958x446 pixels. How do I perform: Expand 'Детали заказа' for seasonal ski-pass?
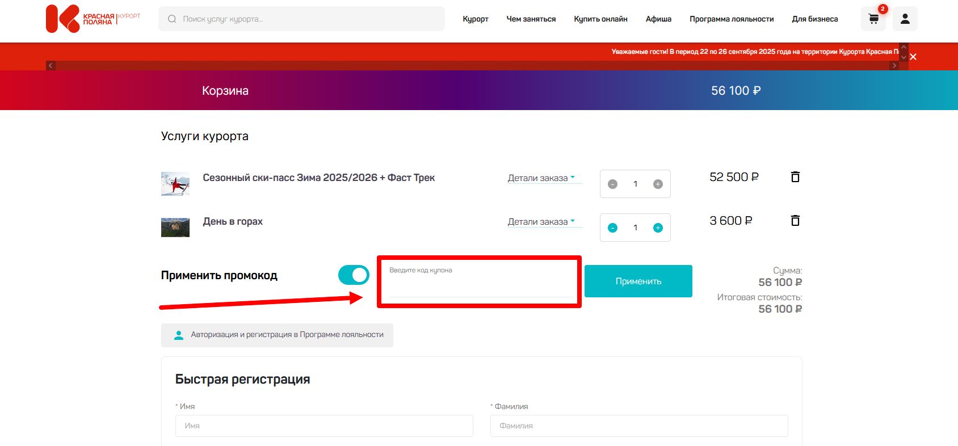(541, 178)
